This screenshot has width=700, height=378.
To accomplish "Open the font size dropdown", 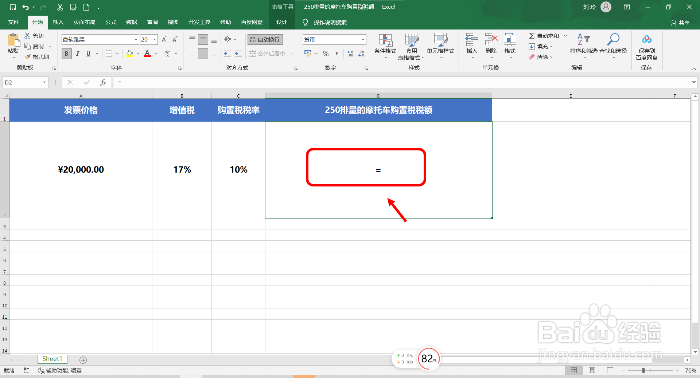I will [x=155, y=39].
